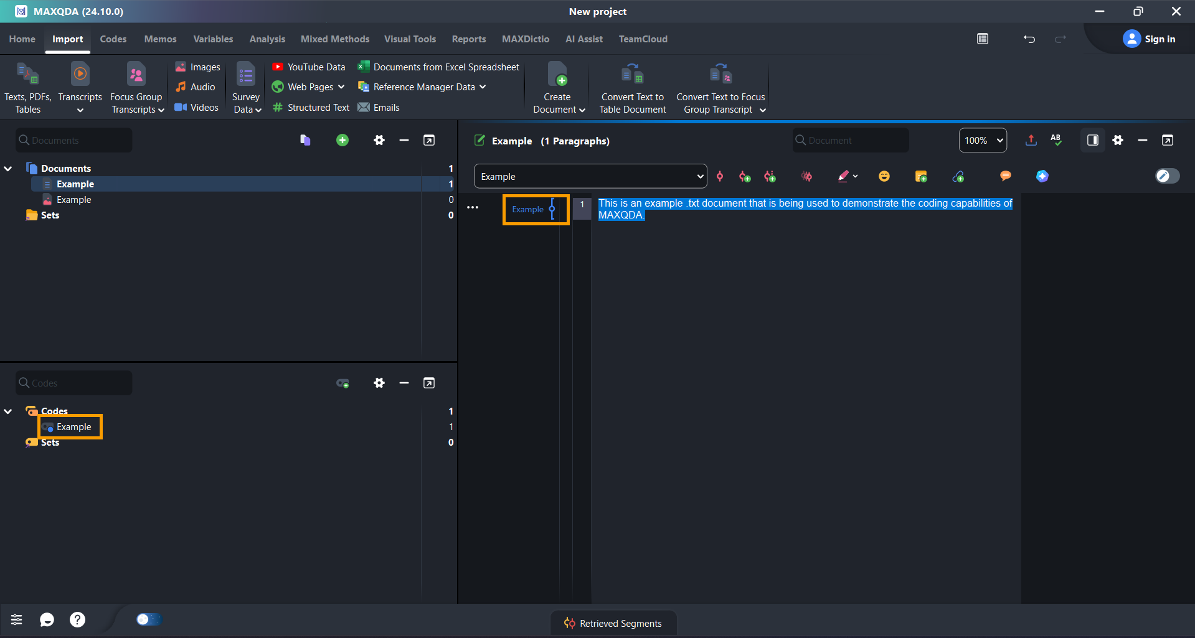
Task: Click the orange comment bubble icon
Action: click(1005, 176)
